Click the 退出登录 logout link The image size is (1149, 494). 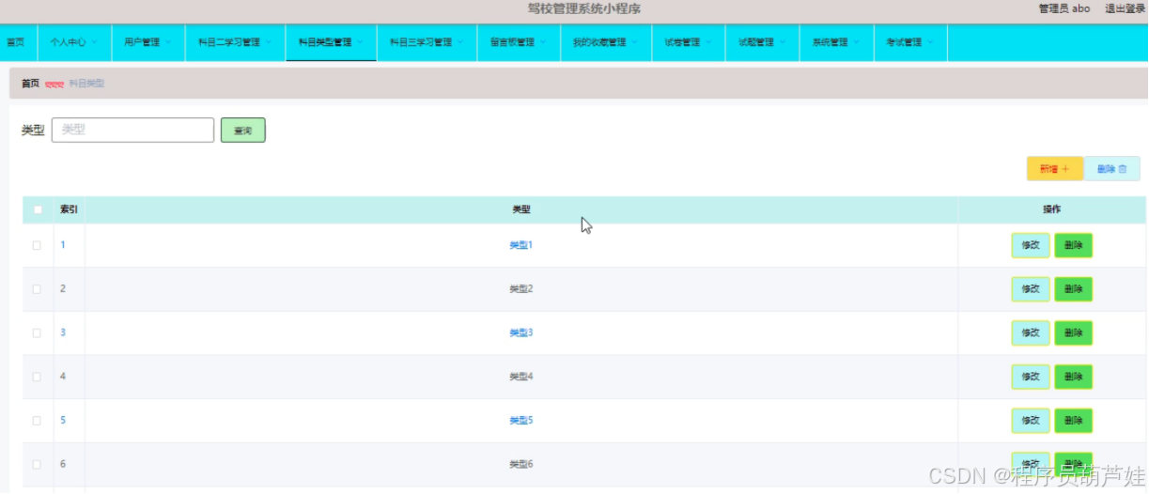pyautogui.click(x=1125, y=8)
